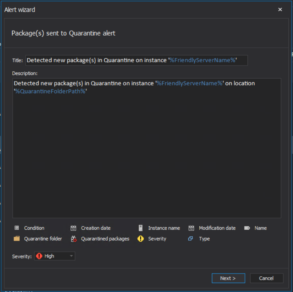
Task: Insert the Quarantined packages label variable
Action: [105, 239]
